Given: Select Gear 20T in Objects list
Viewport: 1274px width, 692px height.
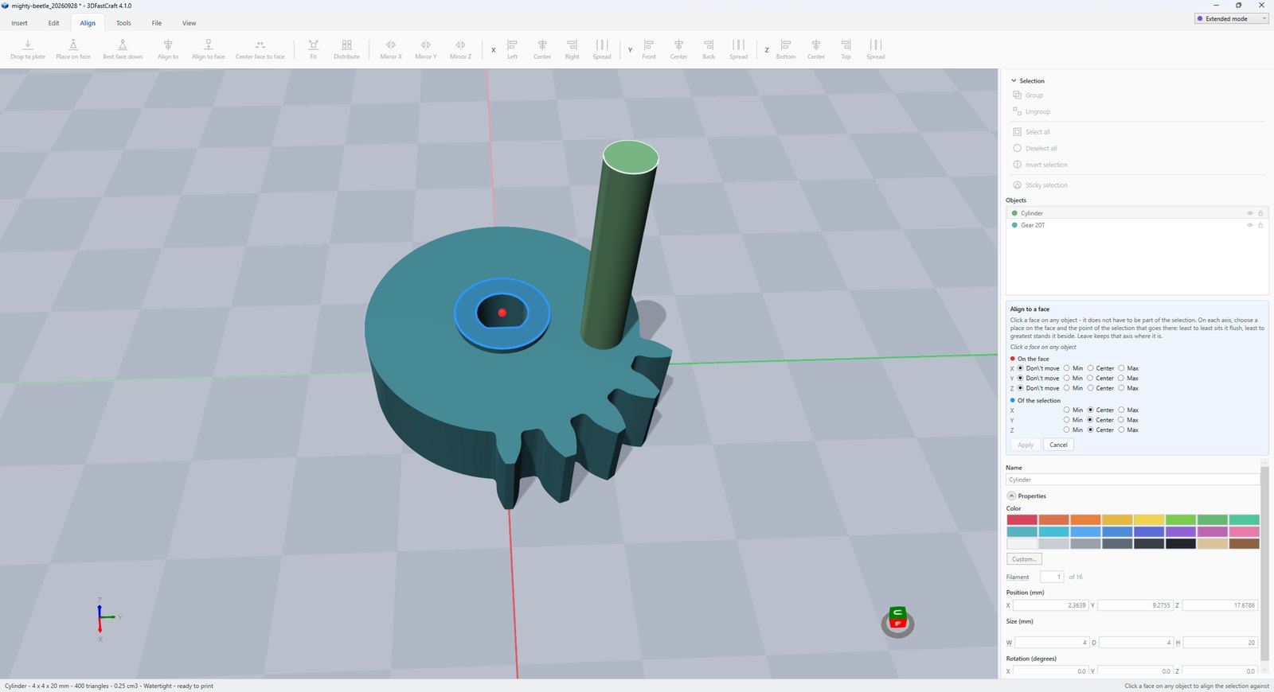Looking at the screenshot, I should tap(1136, 225).
